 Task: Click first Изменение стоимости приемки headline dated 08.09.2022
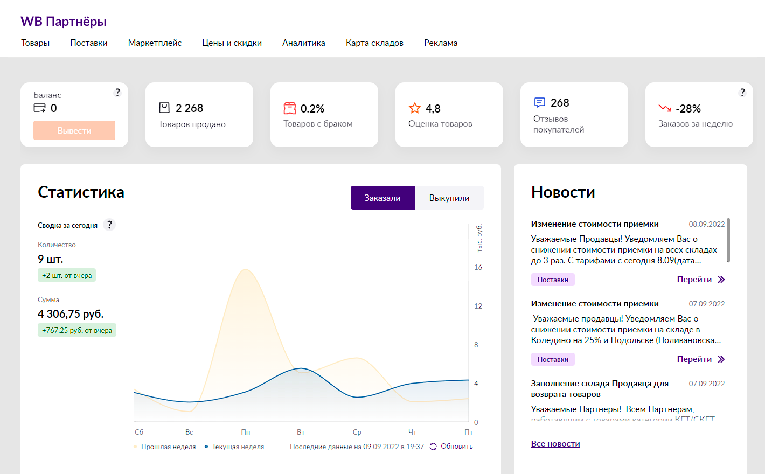click(595, 224)
